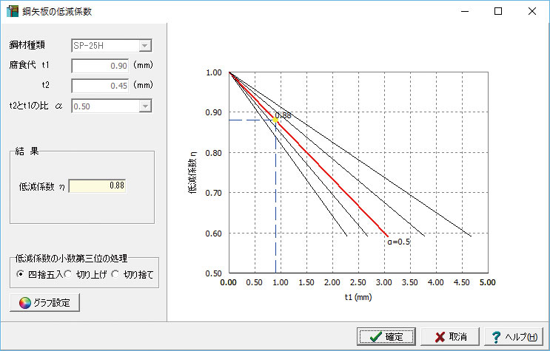Click the 低減係数の小数第三位の処理 group label
The width and height of the screenshot is (550, 351).
[x=71, y=259]
